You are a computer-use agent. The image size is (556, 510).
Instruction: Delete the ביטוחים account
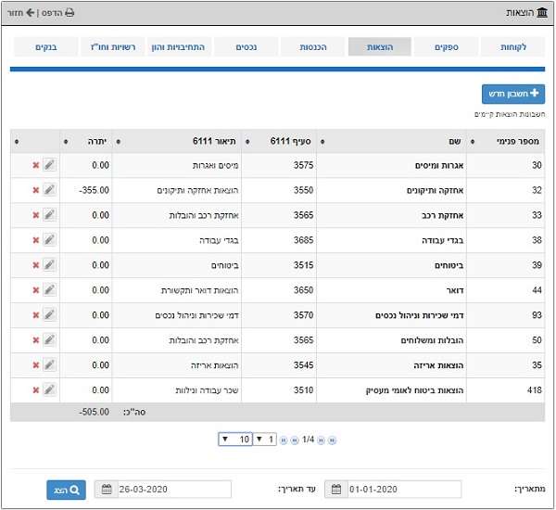[36, 265]
